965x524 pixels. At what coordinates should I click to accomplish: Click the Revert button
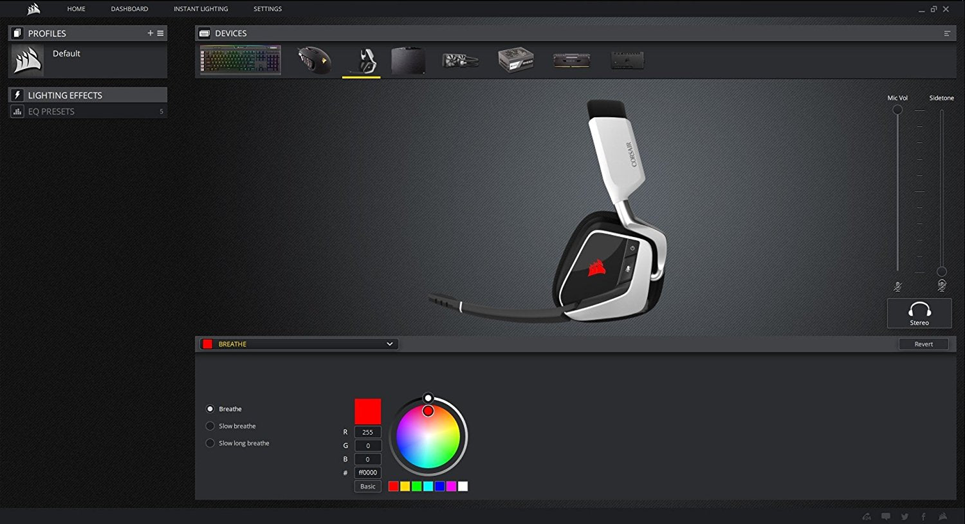pos(923,344)
